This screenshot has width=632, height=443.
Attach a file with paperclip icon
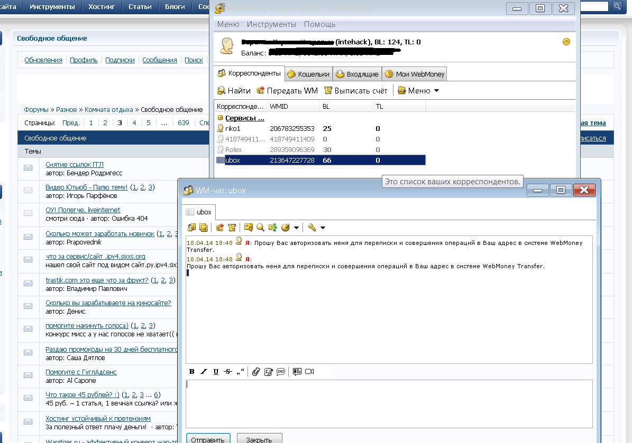pyautogui.click(x=256, y=371)
